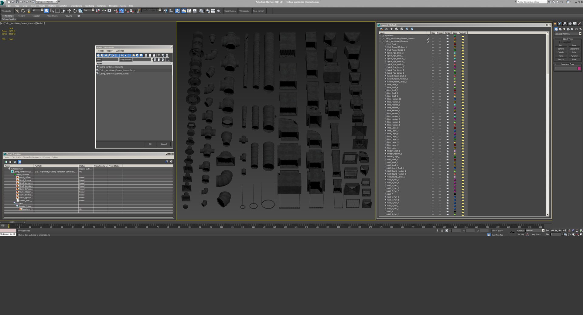Image resolution: width=583 pixels, height=315 pixels.
Task: Open the Workspace: Default dropdown
Action: tap(46, 2)
